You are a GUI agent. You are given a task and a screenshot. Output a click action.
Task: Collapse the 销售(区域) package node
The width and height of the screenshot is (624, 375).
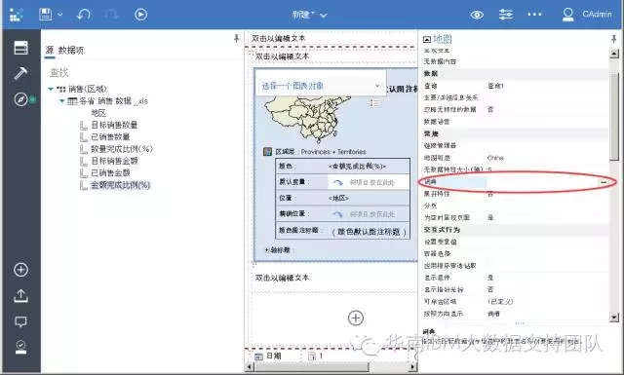click(51, 89)
